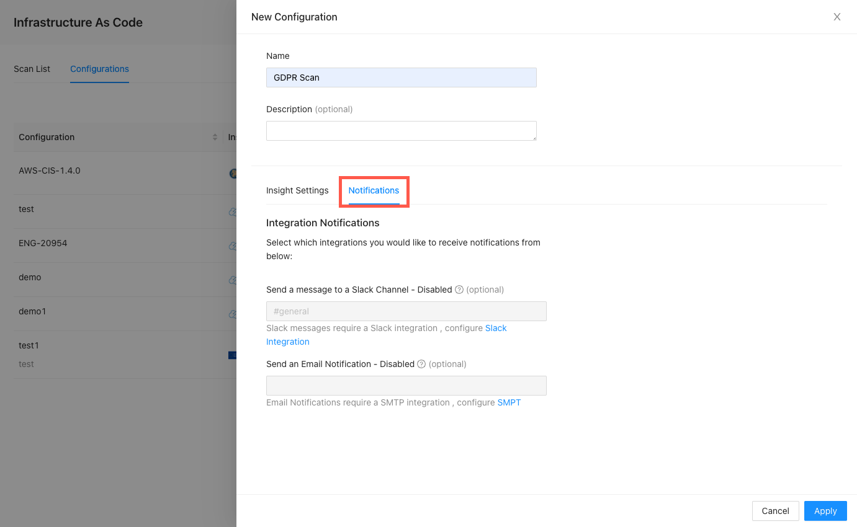Viewport: 857px width, 527px height.
Task: Close the New Configuration panel with X
Action: tap(837, 17)
